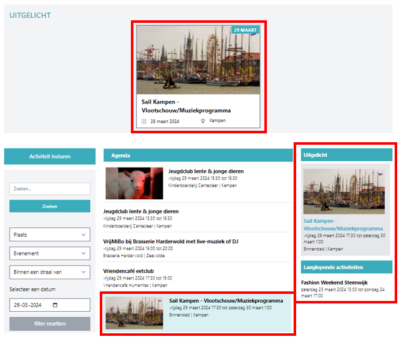408x346 pixels.
Task: Open the Evenement dropdown
Action: 50,253
